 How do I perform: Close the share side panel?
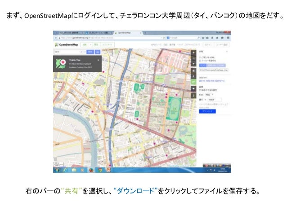[227, 52]
